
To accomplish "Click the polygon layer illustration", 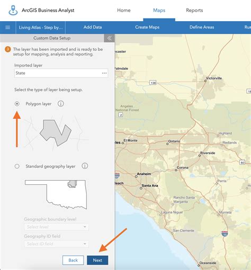I will 56,133.
